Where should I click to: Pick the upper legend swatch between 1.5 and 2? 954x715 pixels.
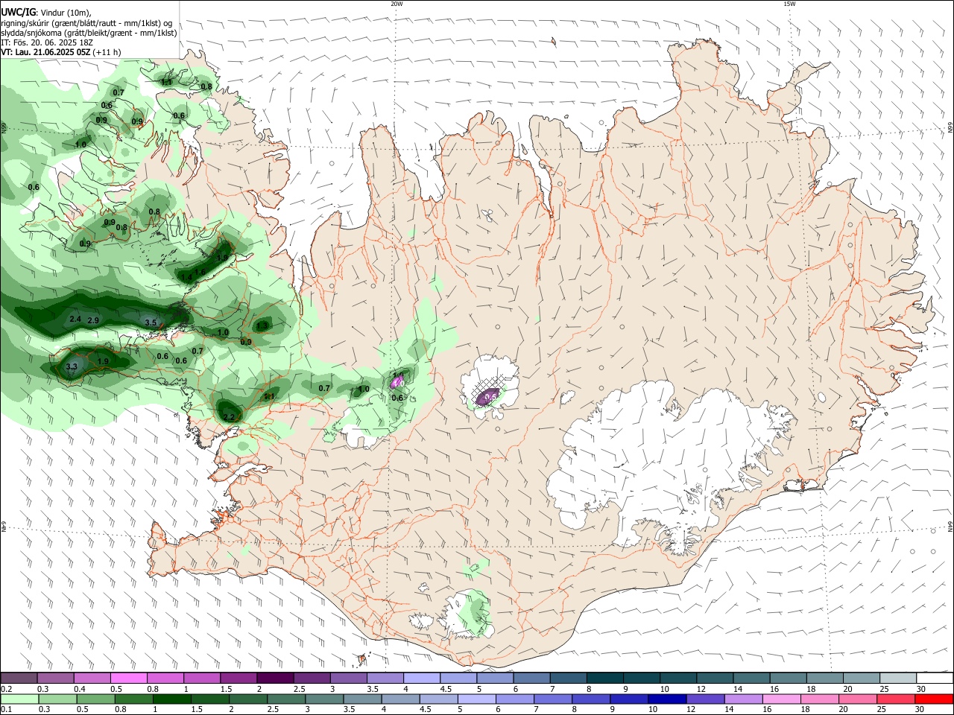click(x=238, y=678)
